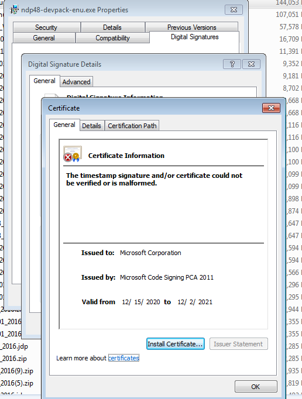This screenshot has width=302, height=399.
Task: Switch to Security tab in Properties window
Action: click(x=46, y=27)
